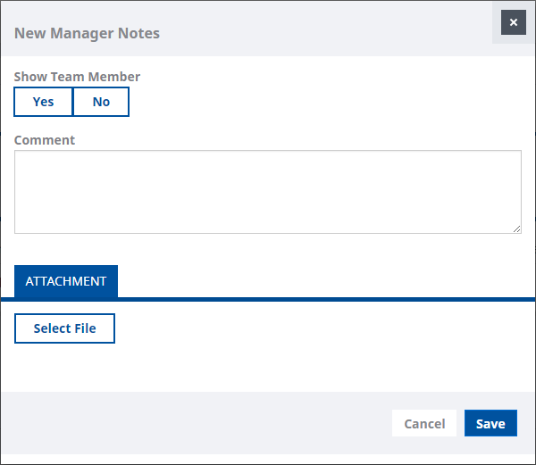
Task: Click the Comment box resize handle
Action: (516, 228)
